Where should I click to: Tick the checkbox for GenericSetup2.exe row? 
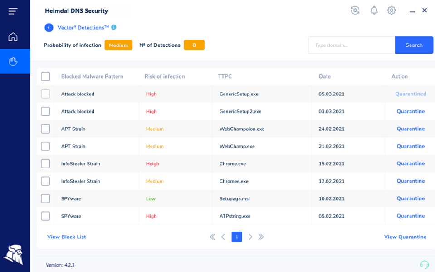[x=45, y=111]
